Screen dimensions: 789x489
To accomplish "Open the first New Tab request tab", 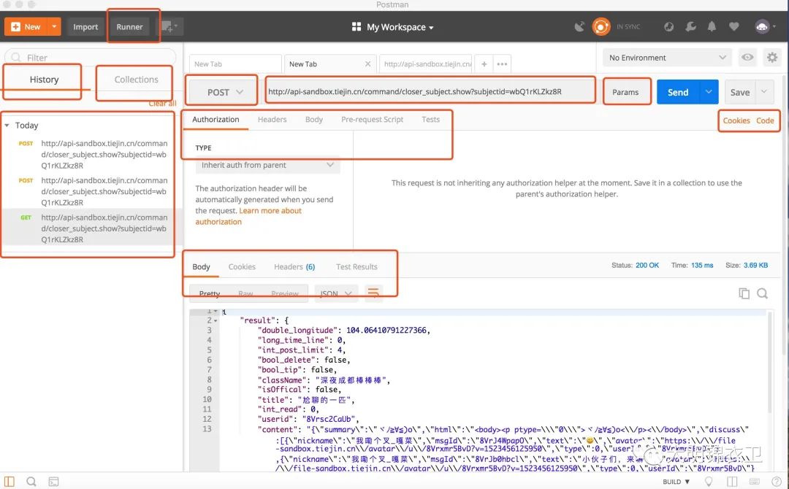I will 235,63.
